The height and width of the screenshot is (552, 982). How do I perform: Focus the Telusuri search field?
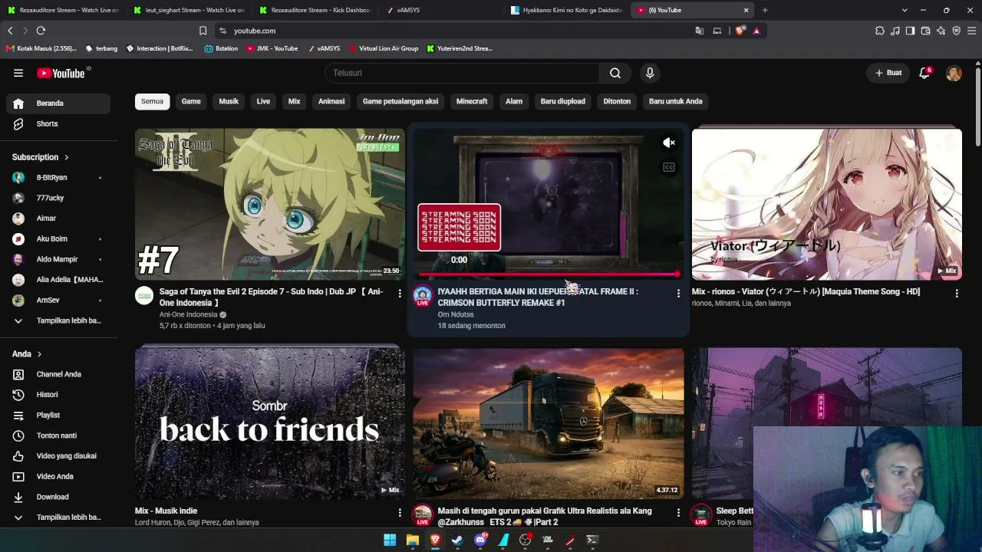462,73
